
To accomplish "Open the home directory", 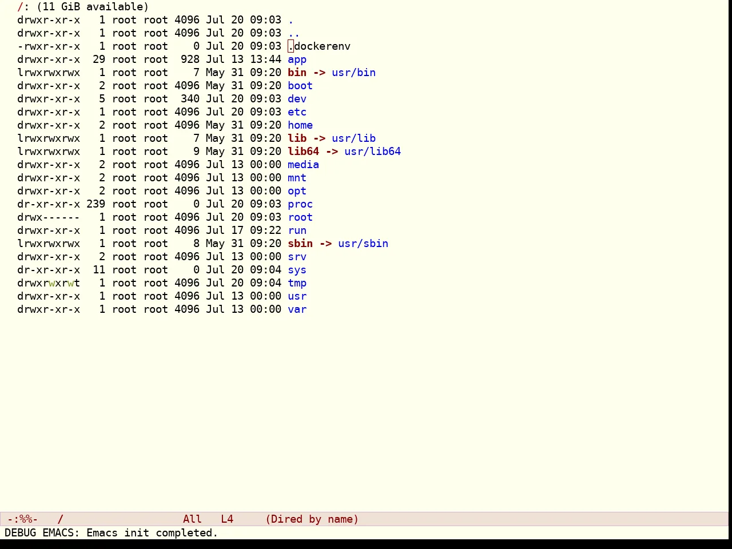I will (x=300, y=125).
